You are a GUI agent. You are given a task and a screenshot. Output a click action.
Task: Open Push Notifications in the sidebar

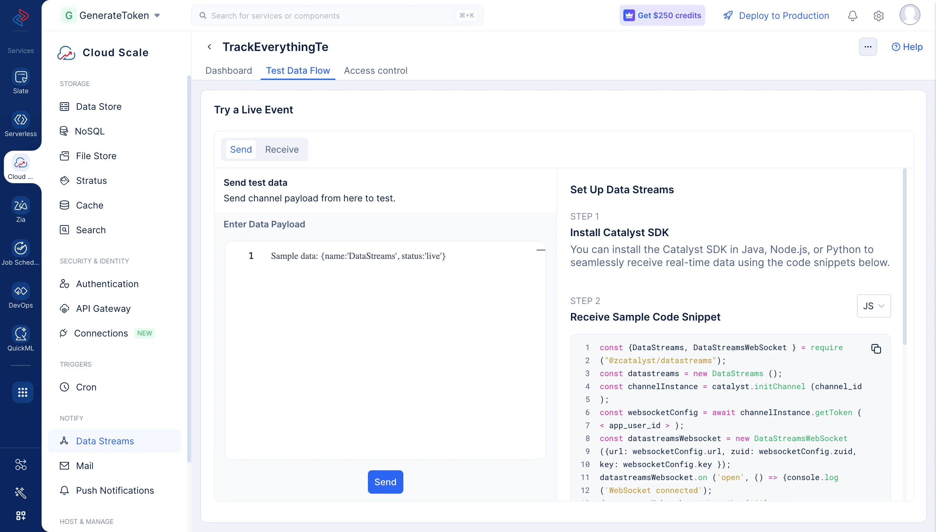click(115, 490)
